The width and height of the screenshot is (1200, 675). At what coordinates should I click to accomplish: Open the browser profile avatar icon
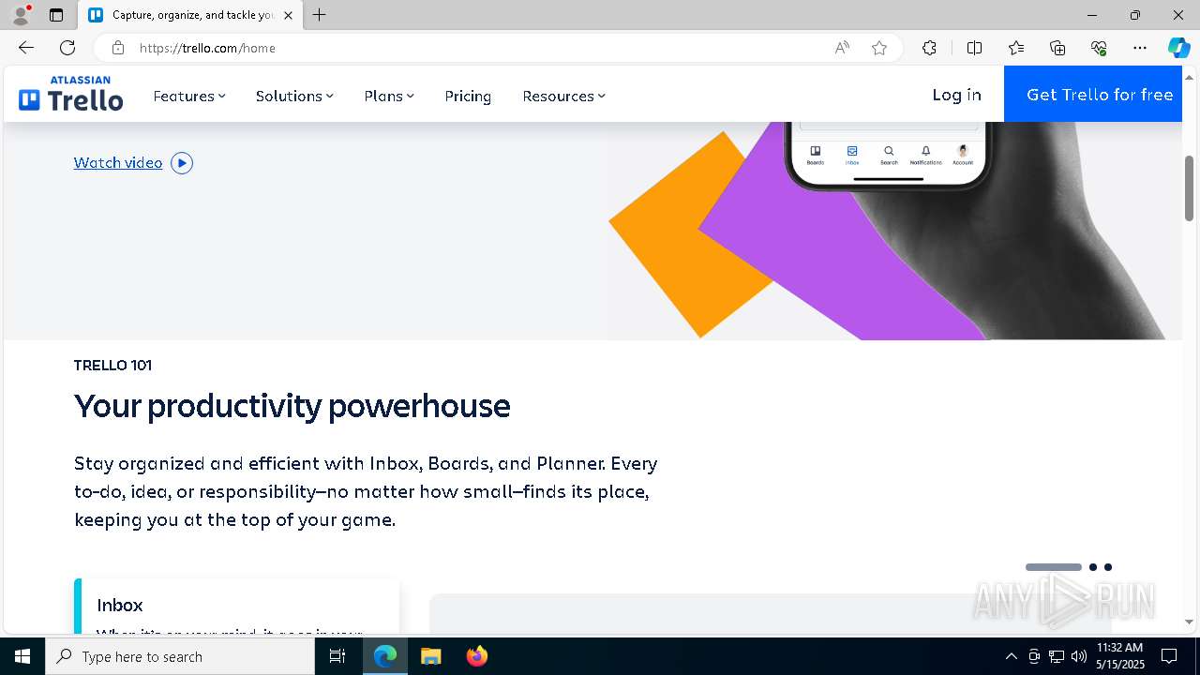click(21, 15)
